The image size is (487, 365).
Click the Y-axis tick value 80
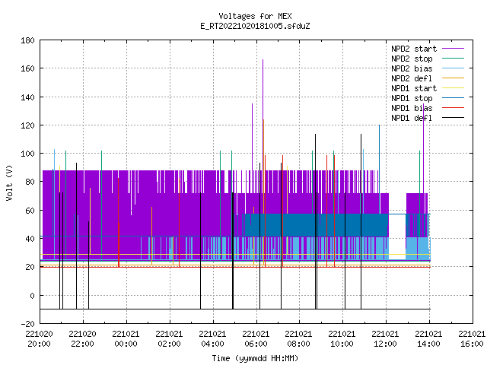tap(30, 182)
